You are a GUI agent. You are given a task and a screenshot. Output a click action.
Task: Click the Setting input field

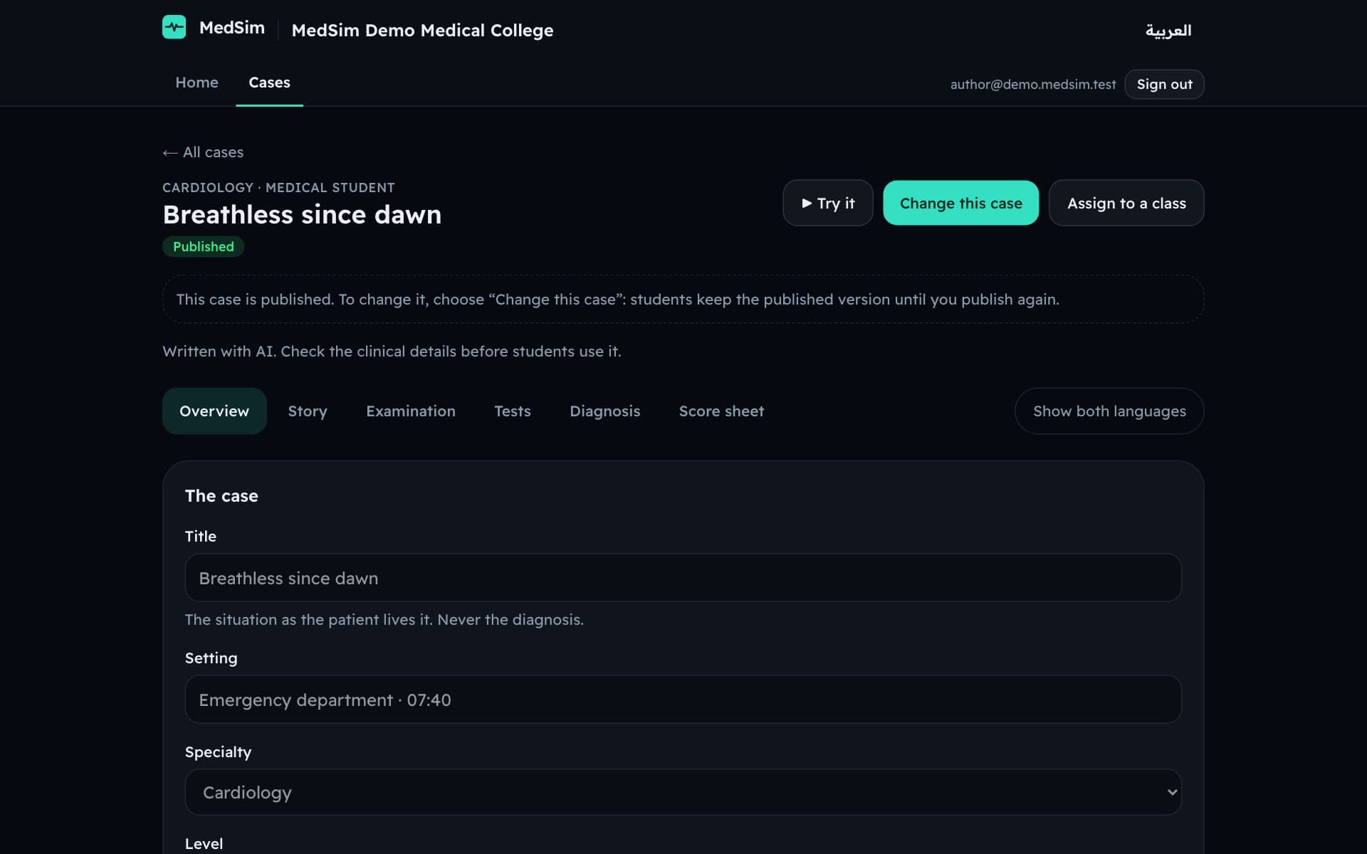683,700
